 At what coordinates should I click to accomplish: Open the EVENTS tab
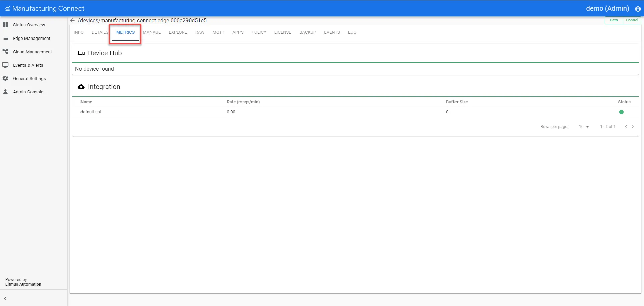(x=332, y=32)
